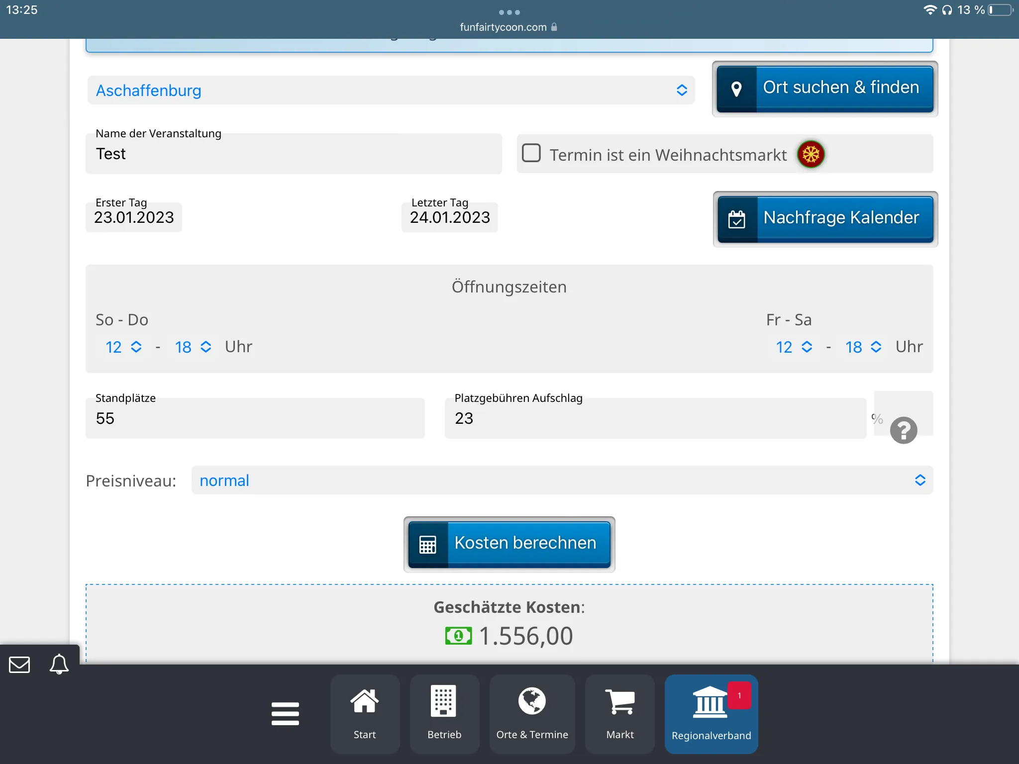Image resolution: width=1019 pixels, height=764 pixels.
Task: Click the Standplätze input field
Action: (x=255, y=419)
